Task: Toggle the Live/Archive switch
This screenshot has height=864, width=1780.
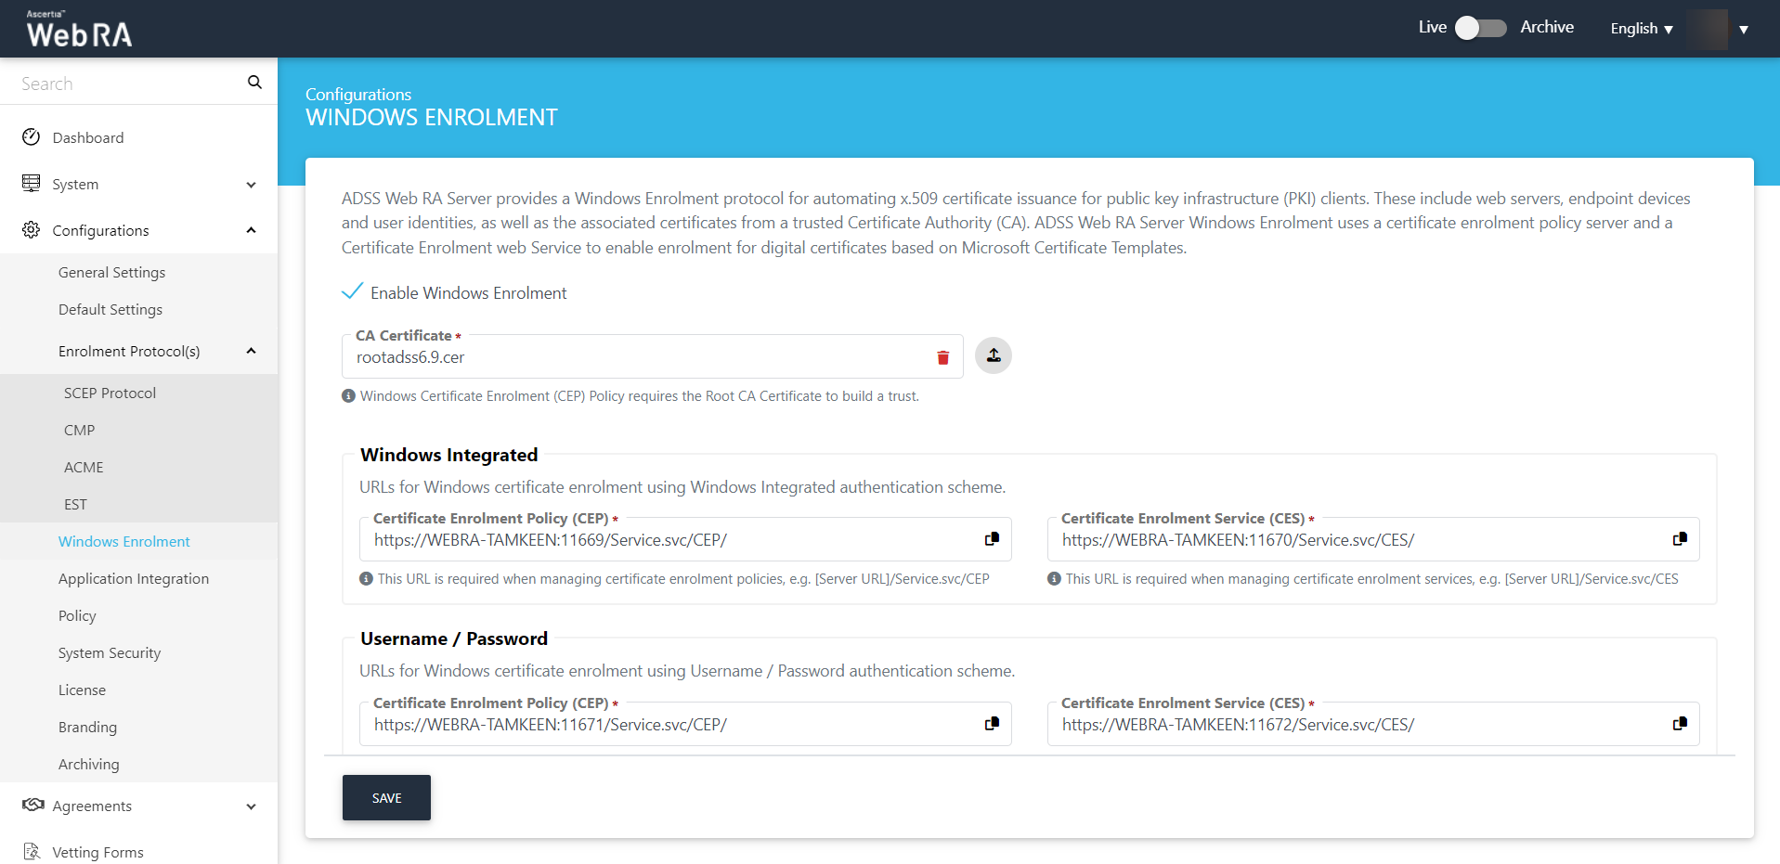Action: [1480, 28]
